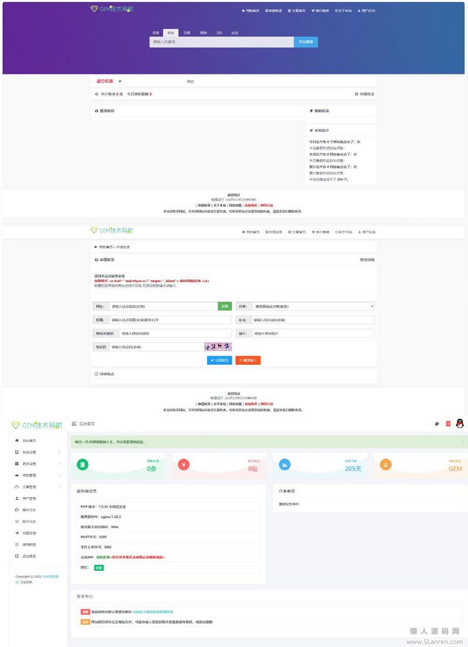Click the 待审站点 section heading

tap(105, 374)
